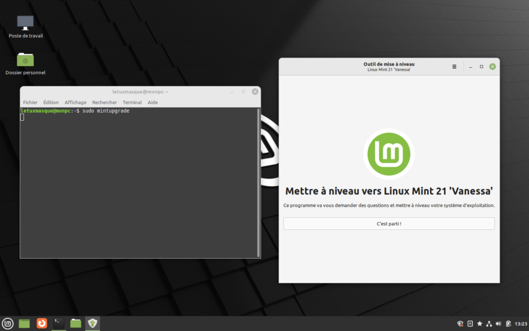Open the 'Dossier personnel' desktop icon
Screen dimensions: 529x331
25,60
